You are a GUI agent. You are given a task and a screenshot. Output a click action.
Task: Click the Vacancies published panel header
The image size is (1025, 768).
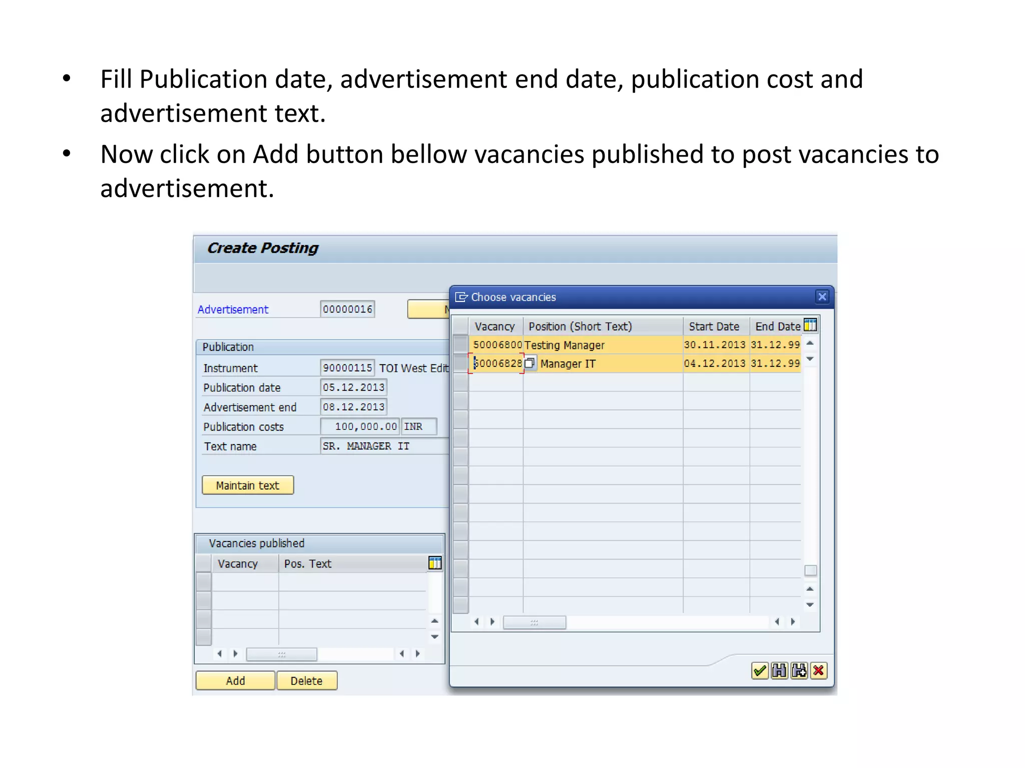319,543
